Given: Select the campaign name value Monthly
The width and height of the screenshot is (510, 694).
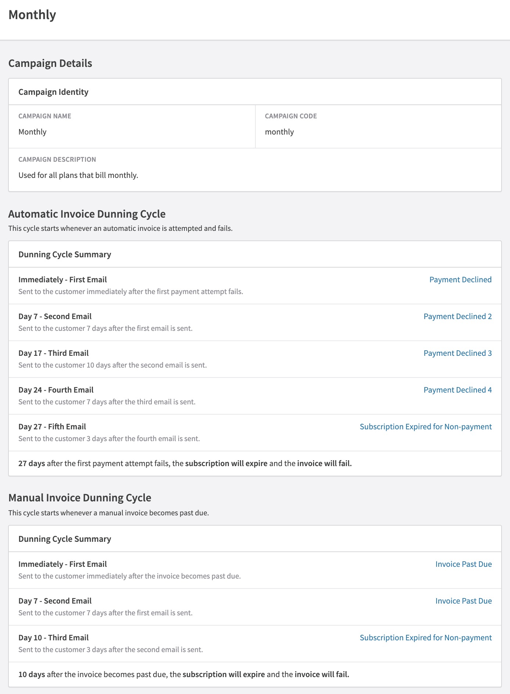Looking at the screenshot, I should 32,132.
